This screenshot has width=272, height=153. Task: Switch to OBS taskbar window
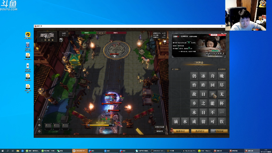point(158,151)
